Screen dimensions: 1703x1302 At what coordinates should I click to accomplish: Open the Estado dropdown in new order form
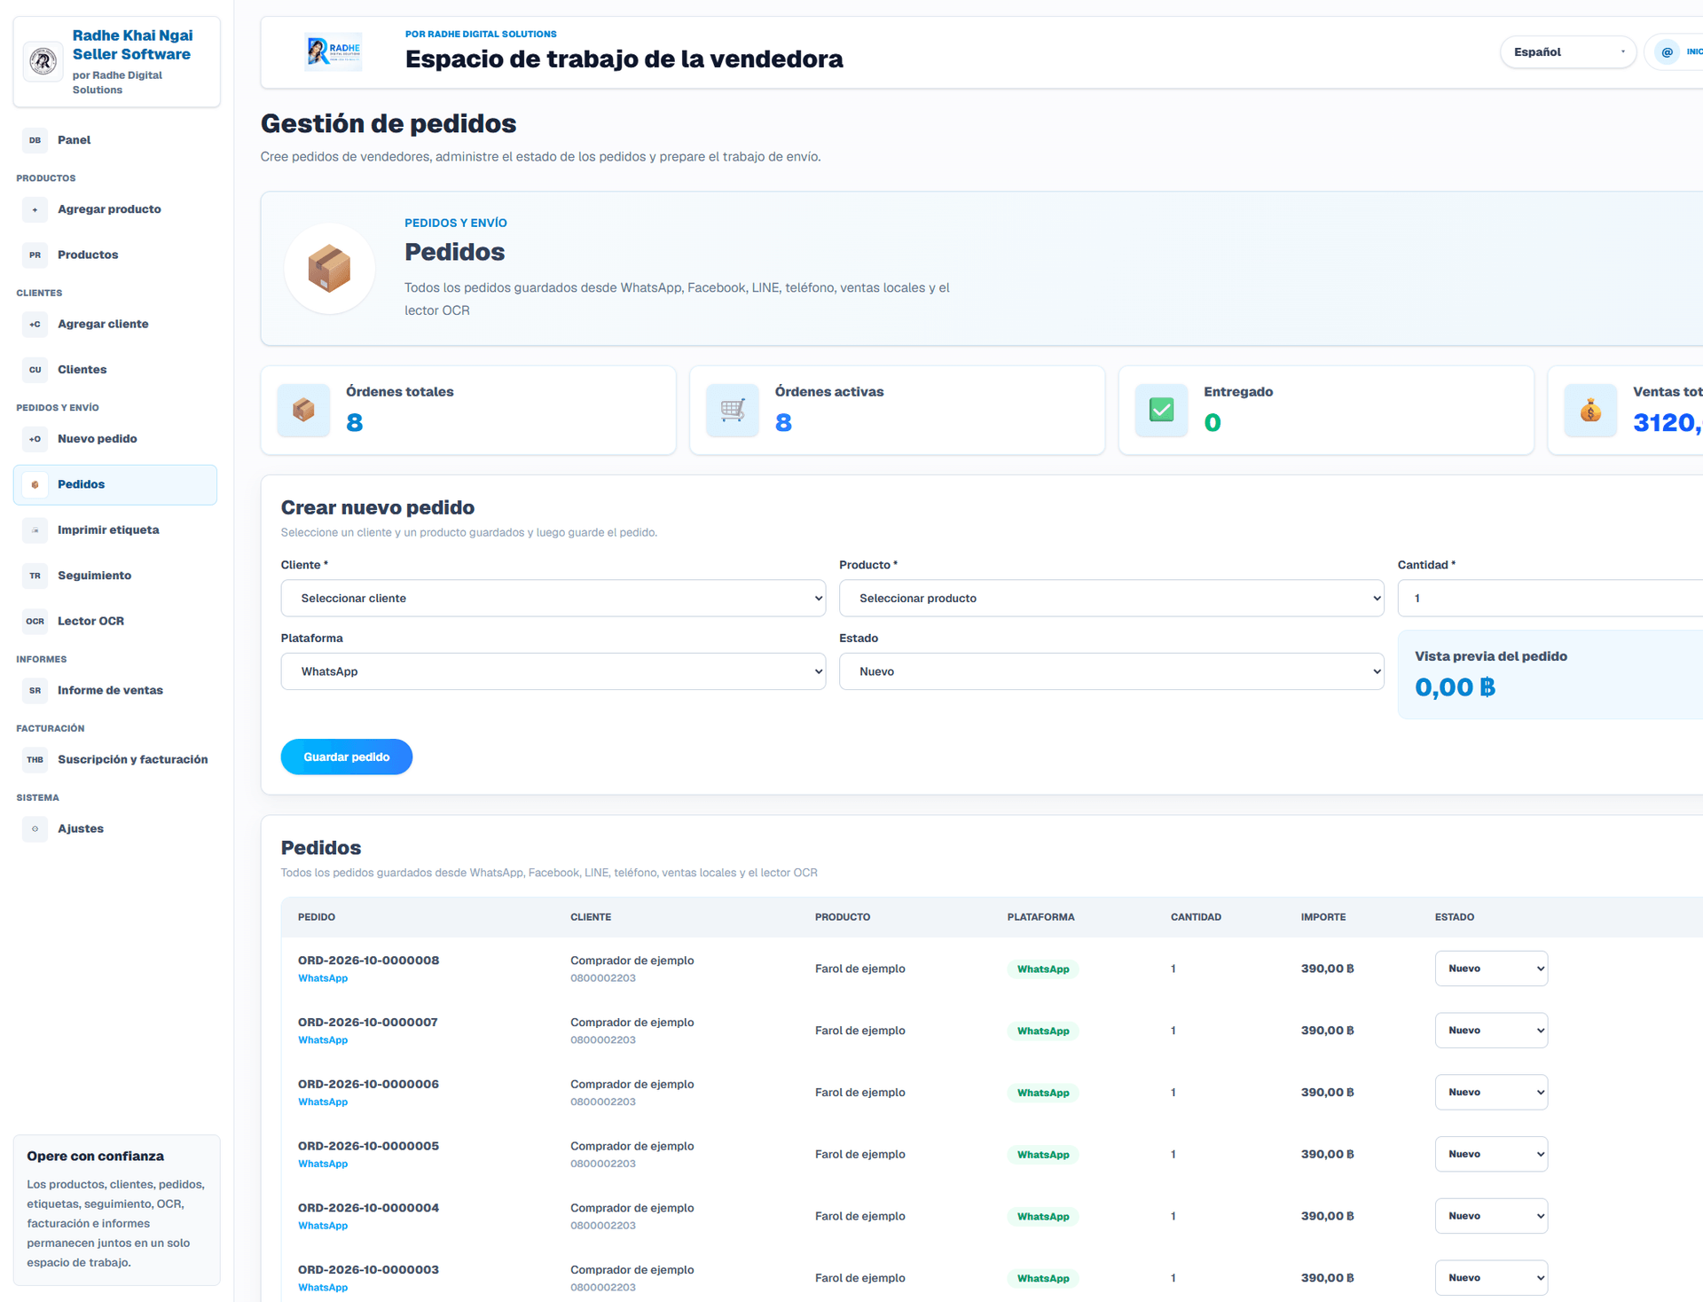click(x=1111, y=671)
